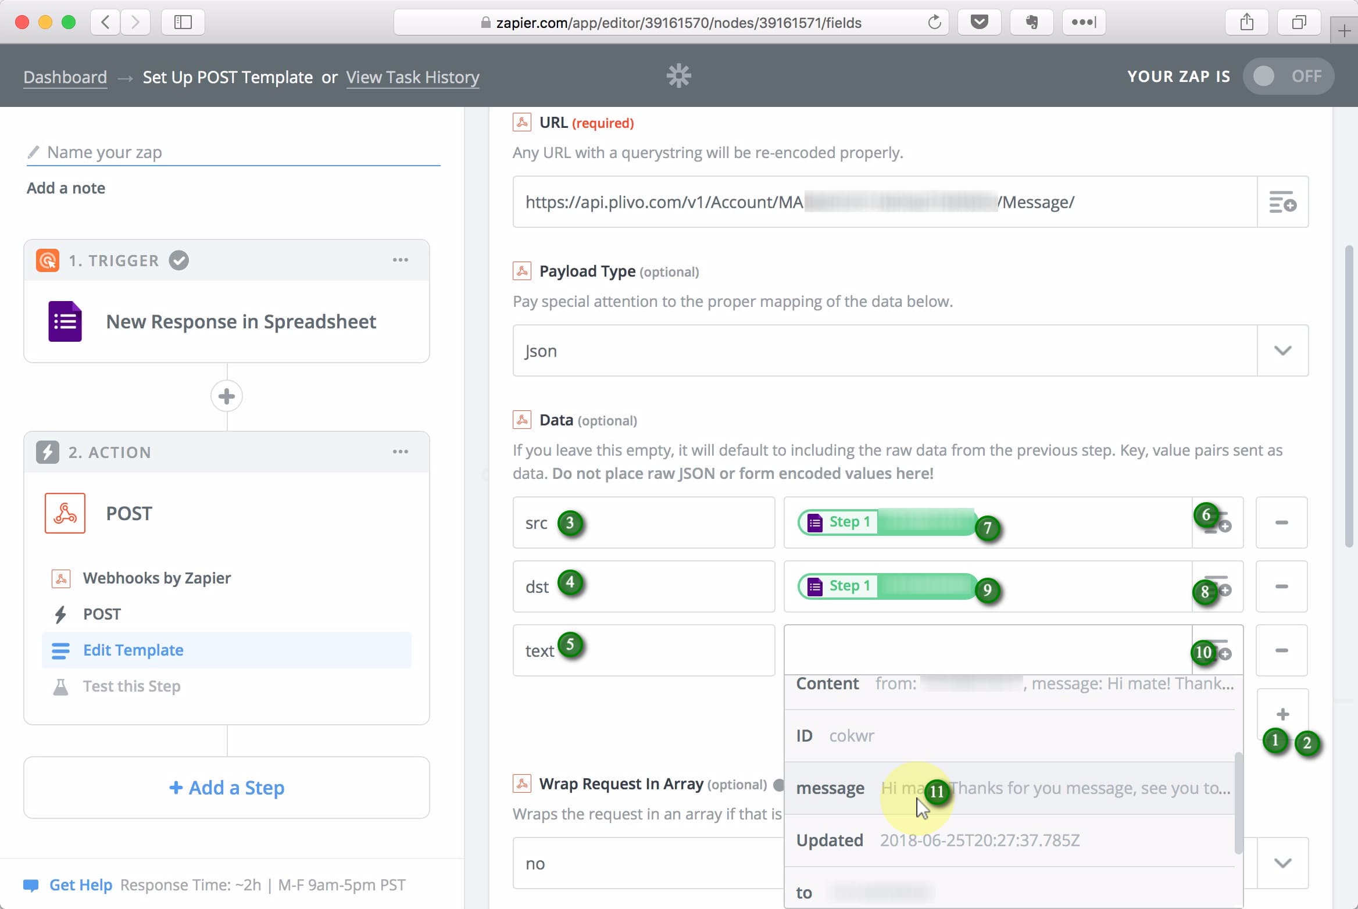Open a new Safari tab

point(1344,30)
